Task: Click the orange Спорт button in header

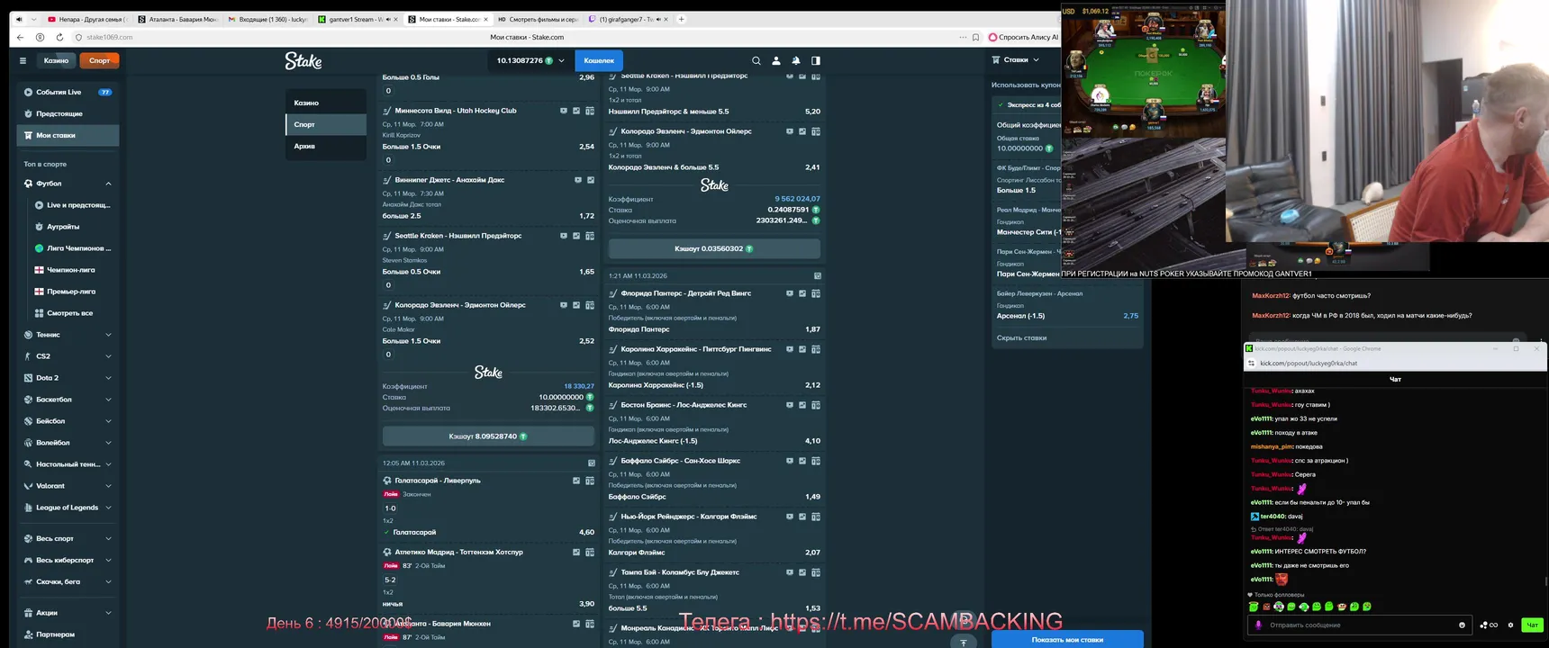Action: pyautogui.click(x=99, y=60)
